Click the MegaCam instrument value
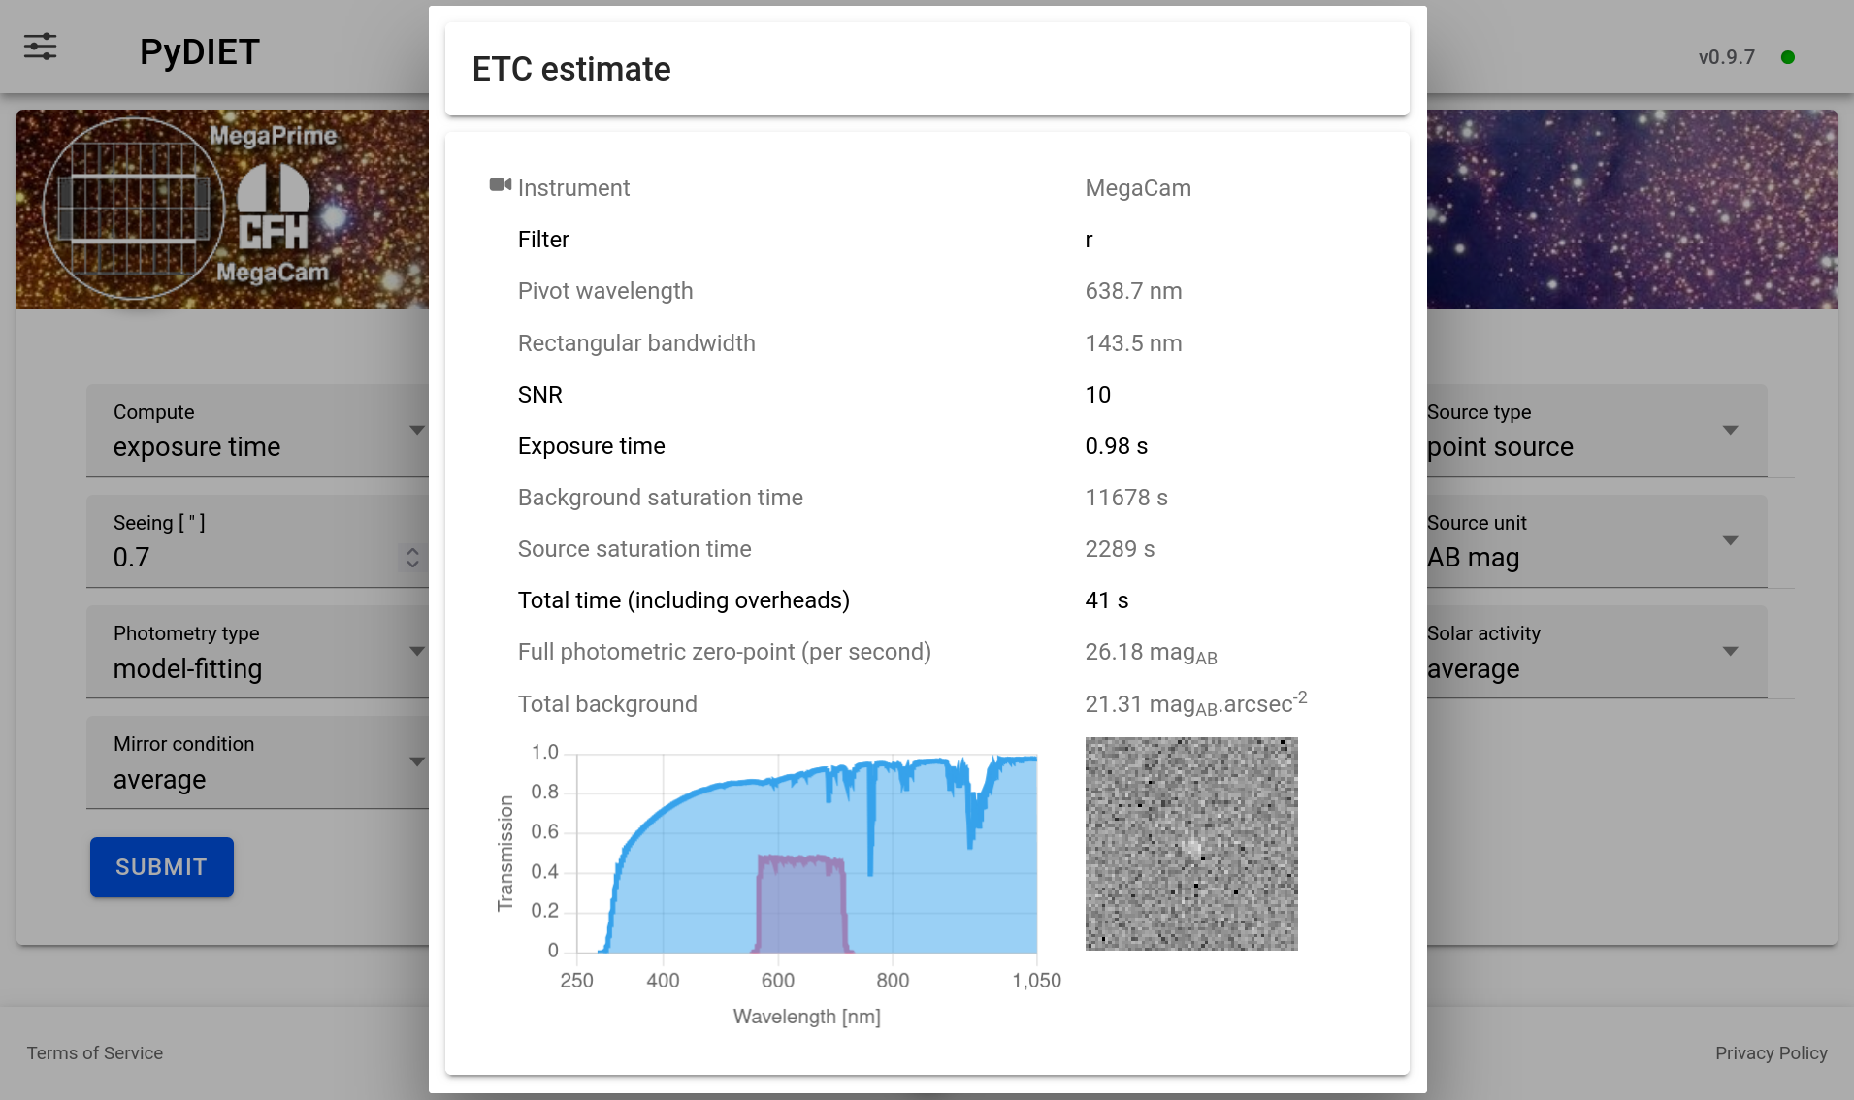This screenshot has height=1100, width=1854. pyautogui.click(x=1138, y=188)
